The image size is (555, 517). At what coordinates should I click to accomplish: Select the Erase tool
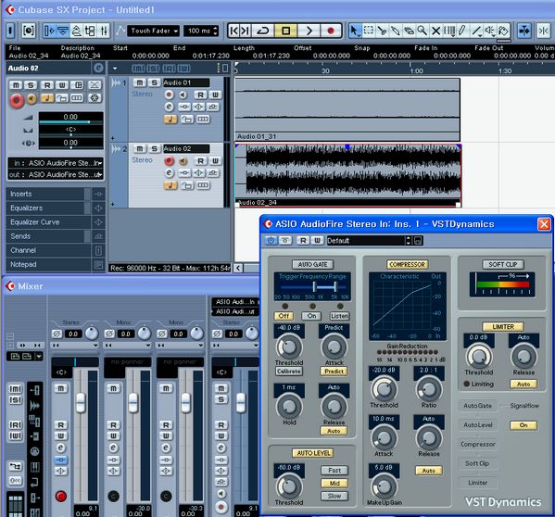(409, 31)
